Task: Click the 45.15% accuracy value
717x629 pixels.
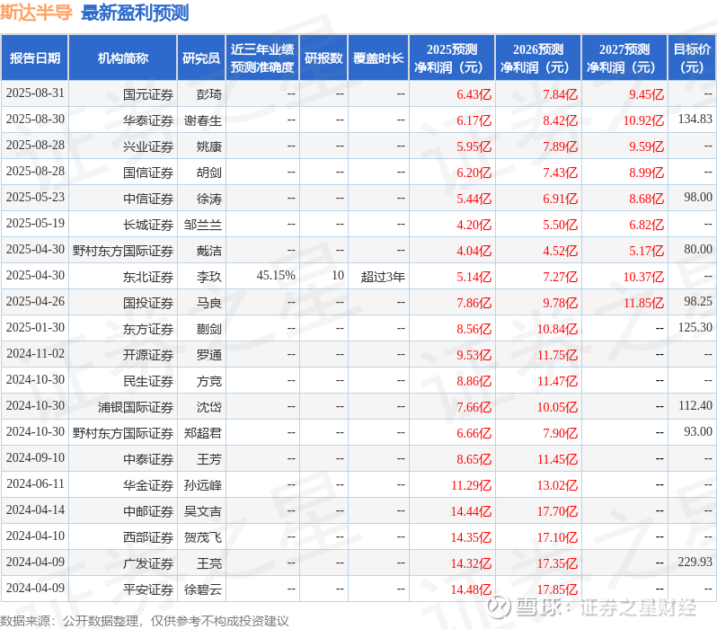Action: click(276, 275)
